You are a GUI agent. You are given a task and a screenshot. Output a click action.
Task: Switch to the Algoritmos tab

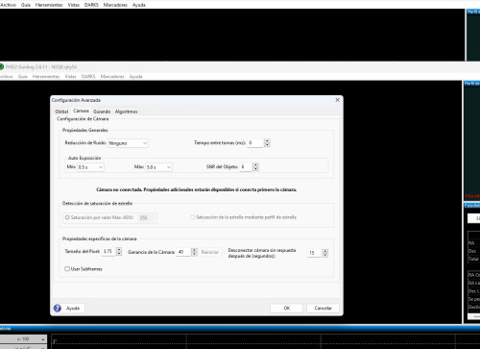[x=126, y=112]
